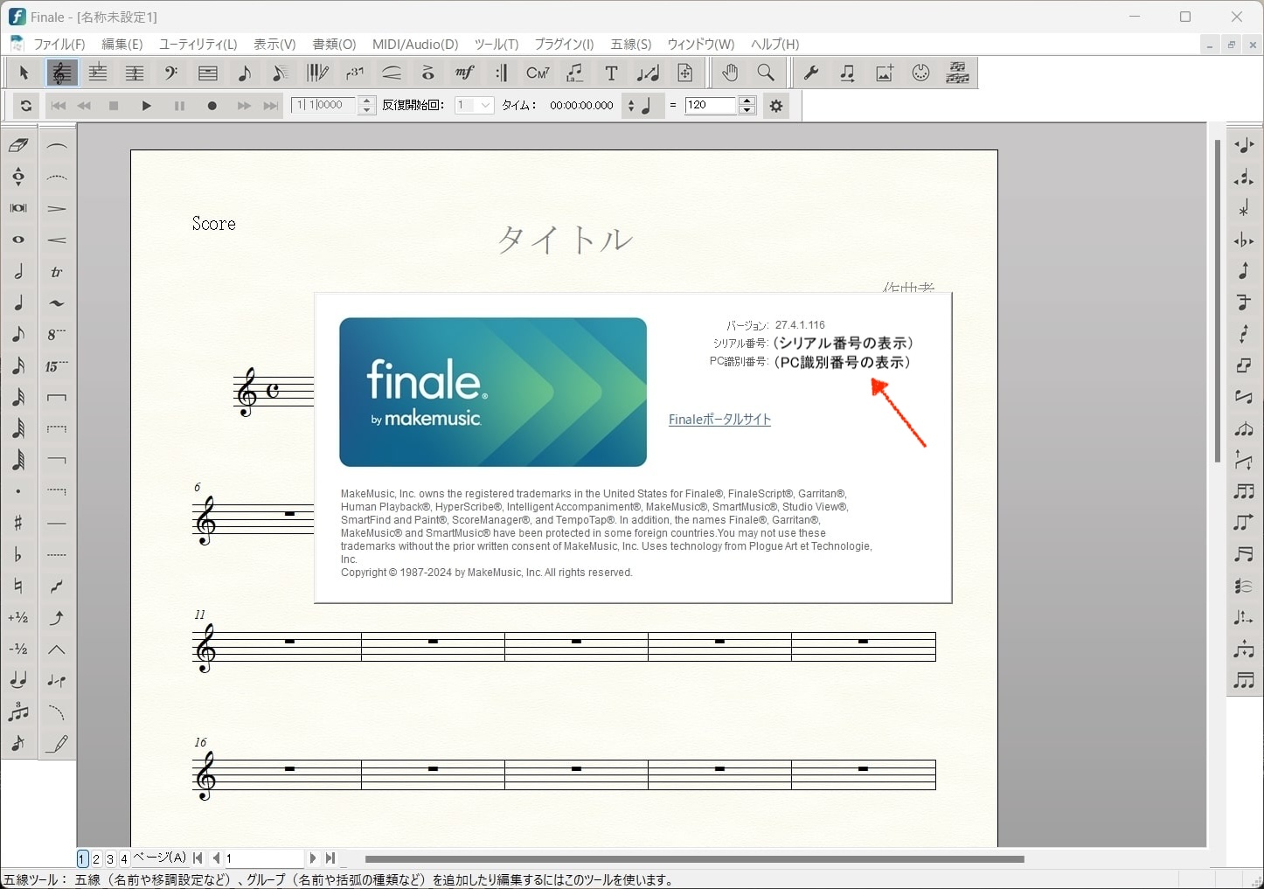Open the ファイル(F) menu
Screen dimensions: 1264x889
tap(59, 44)
